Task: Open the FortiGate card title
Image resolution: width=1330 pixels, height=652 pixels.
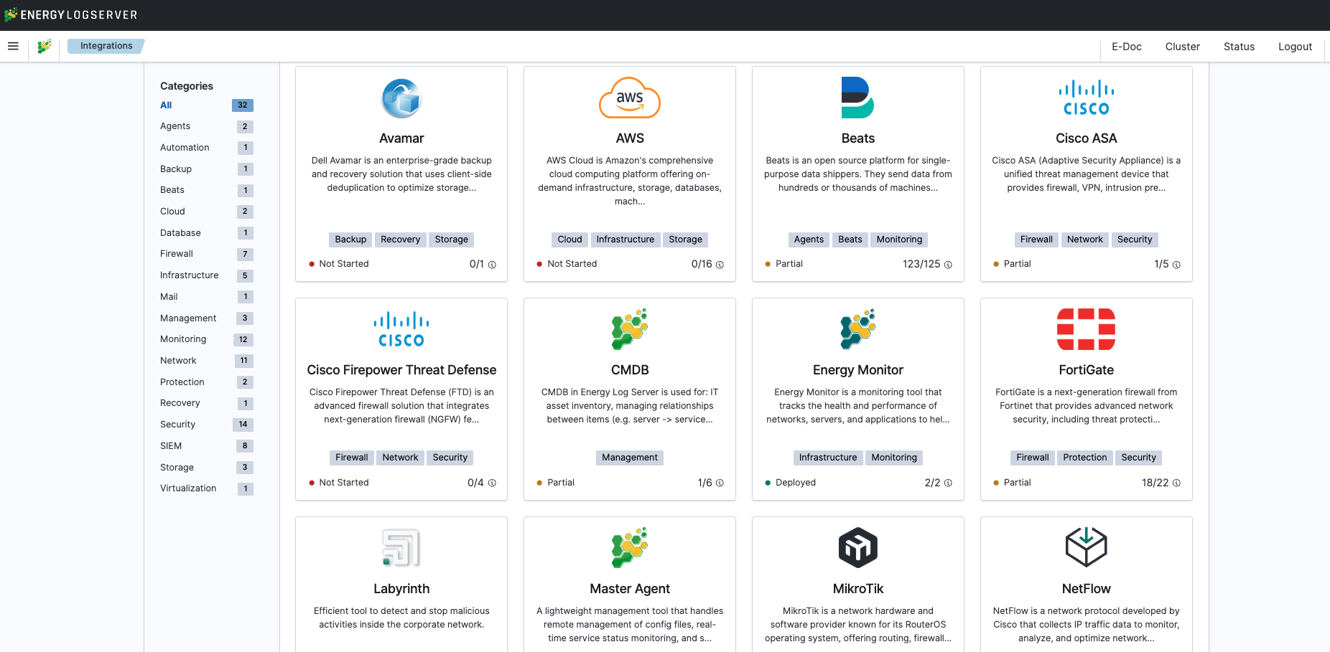Action: tap(1087, 370)
